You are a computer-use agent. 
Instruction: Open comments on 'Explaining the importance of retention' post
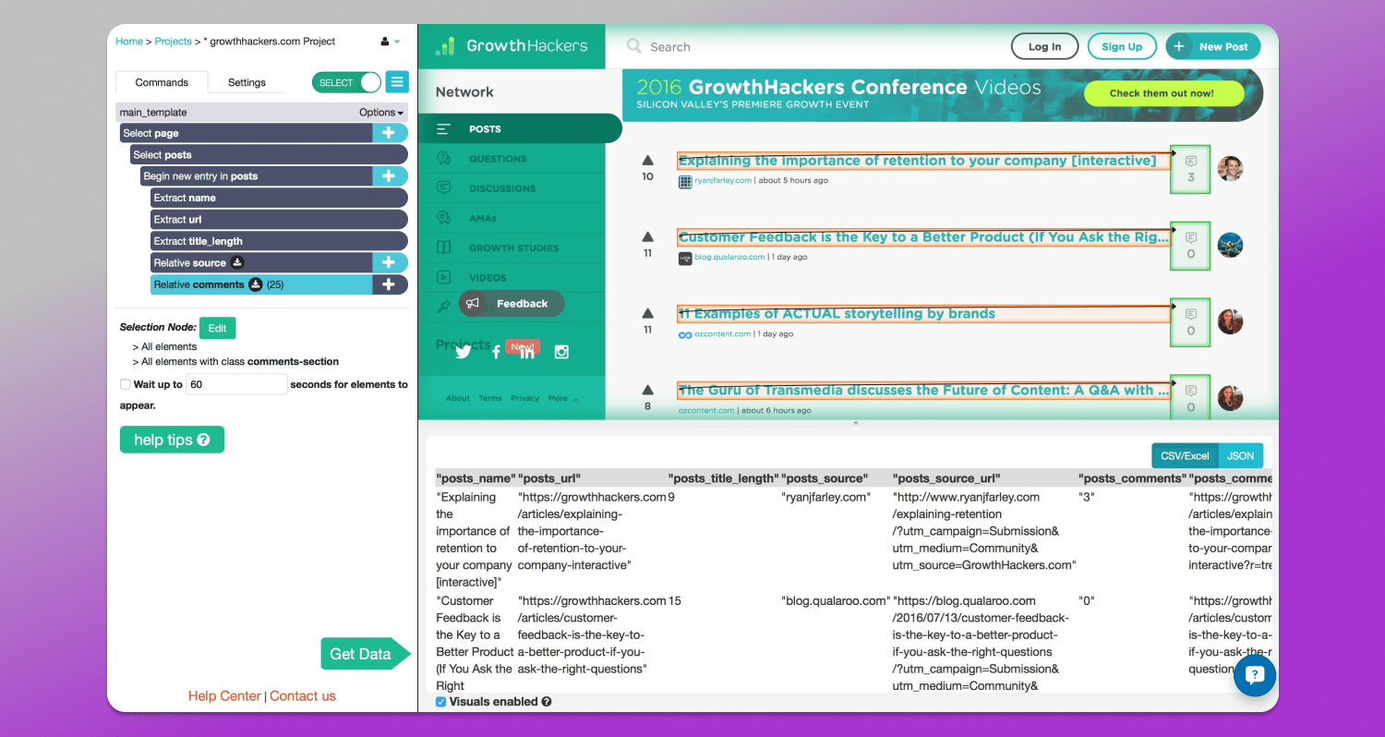1190,169
